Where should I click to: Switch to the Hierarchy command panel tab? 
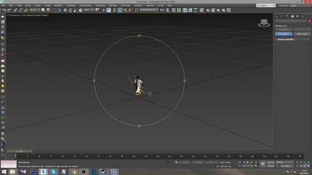[287, 17]
